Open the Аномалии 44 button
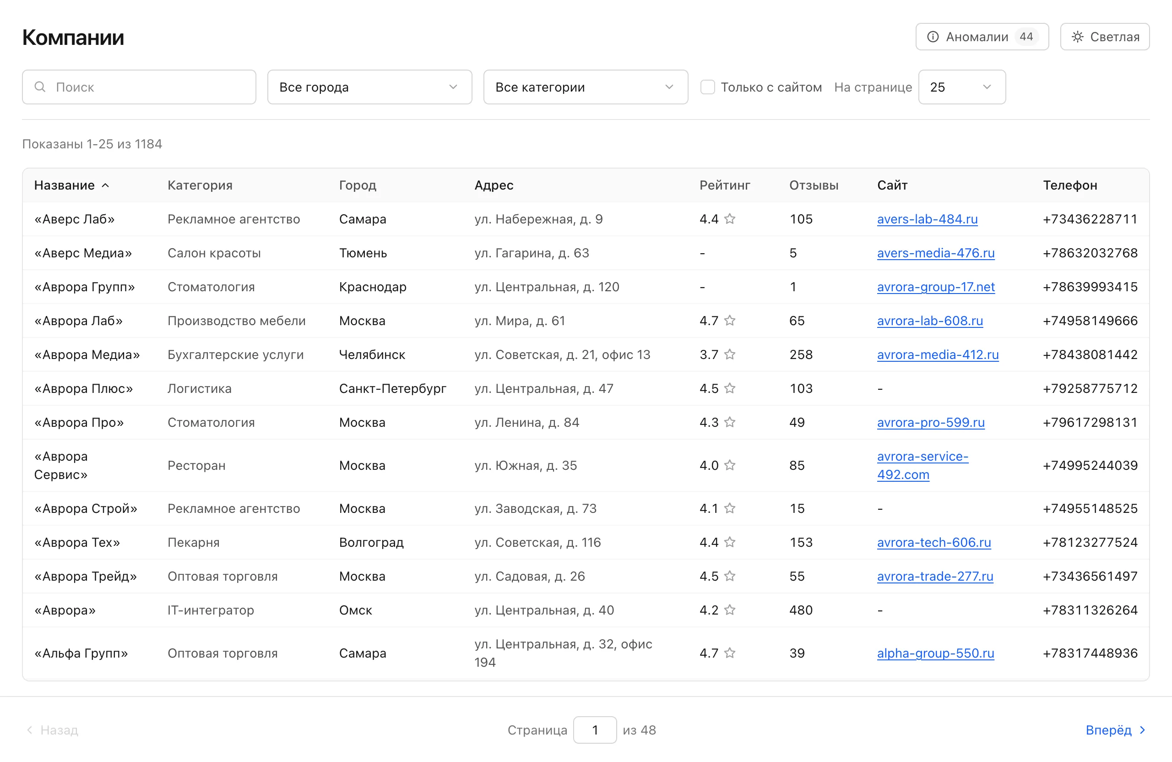Image resolution: width=1172 pixels, height=762 pixels. 982,37
